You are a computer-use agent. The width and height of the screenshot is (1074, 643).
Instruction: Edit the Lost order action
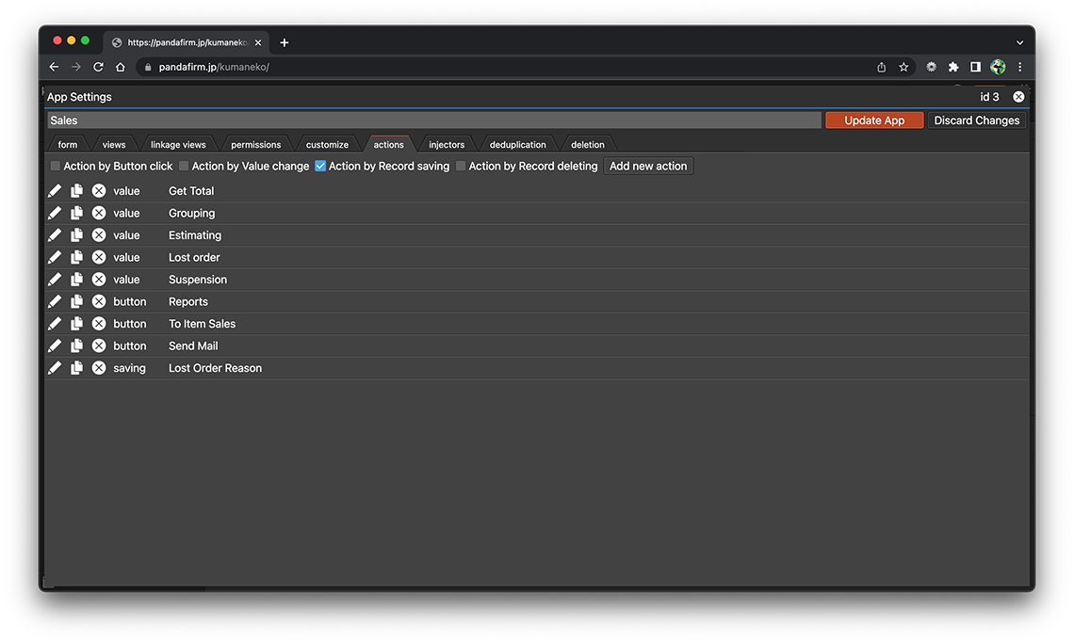55,257
